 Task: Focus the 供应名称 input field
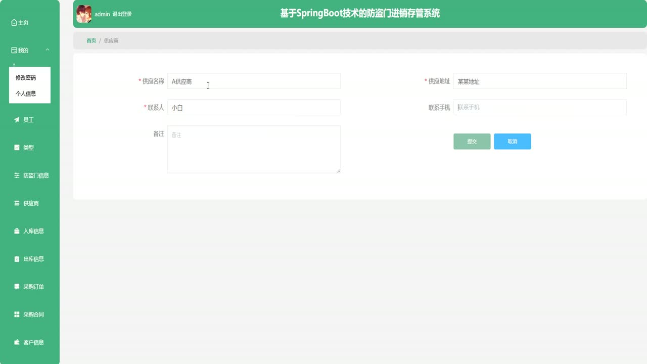tap(254, 81)
